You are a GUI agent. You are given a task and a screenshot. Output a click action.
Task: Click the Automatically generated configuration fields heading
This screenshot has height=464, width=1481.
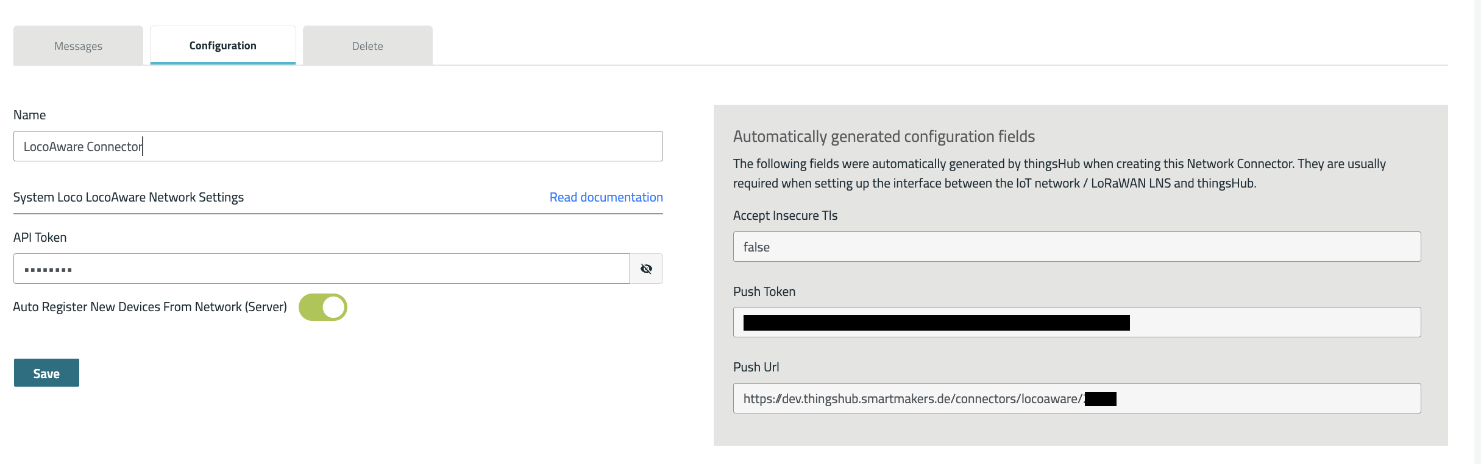tap(884, 136)
